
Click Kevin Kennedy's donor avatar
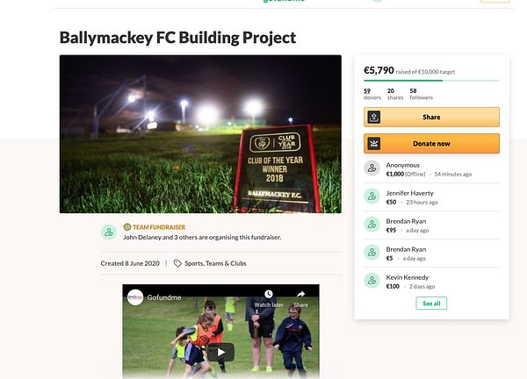(x=372, y=281)
